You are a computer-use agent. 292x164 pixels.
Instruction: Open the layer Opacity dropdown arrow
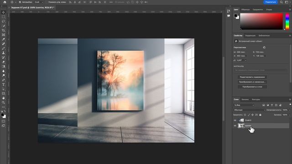tap(290, 110)
